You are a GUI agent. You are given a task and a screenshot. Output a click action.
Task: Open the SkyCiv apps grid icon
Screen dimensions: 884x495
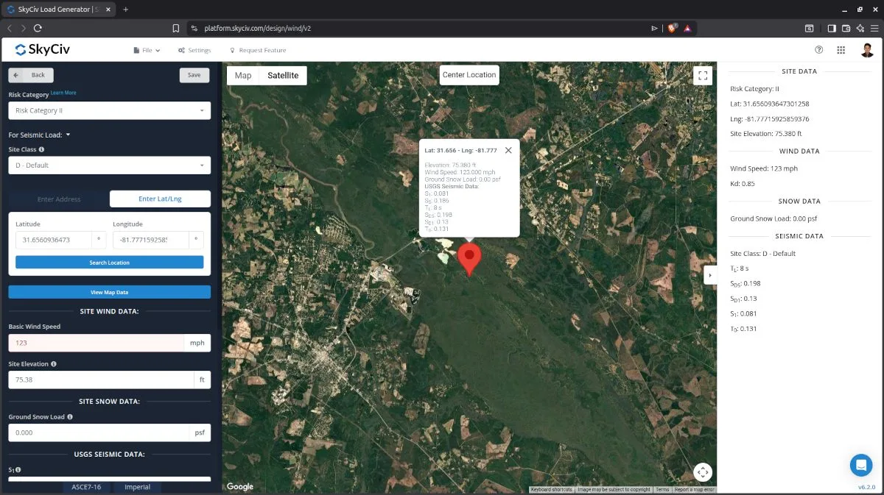841,50
